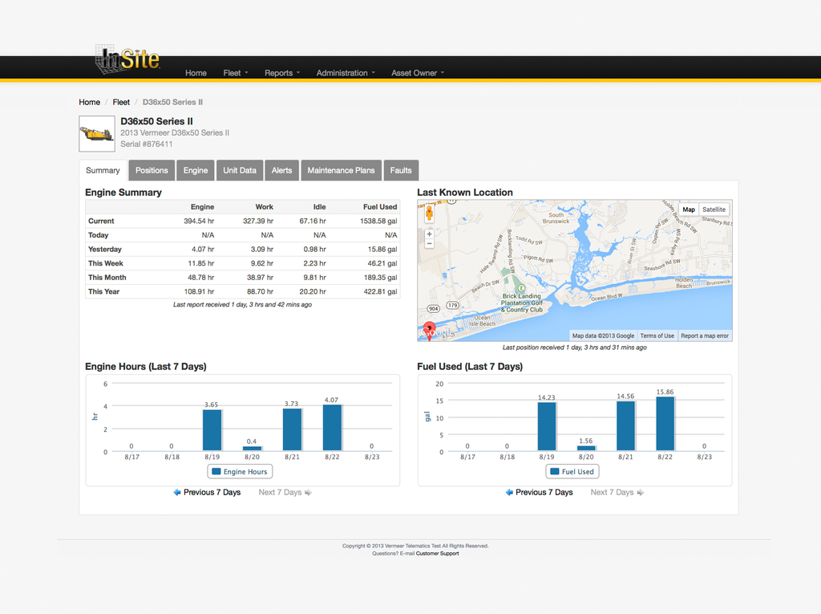
Task: Switch to the Unit Data tab
Action: pos(240,170)
